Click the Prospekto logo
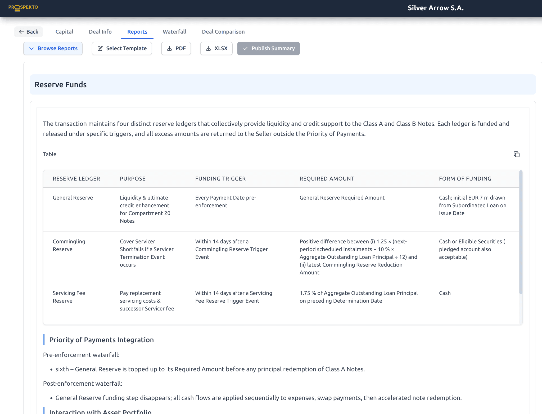Image resolution: width=542 pixels, height=414 pixels. tap(23, 8)
